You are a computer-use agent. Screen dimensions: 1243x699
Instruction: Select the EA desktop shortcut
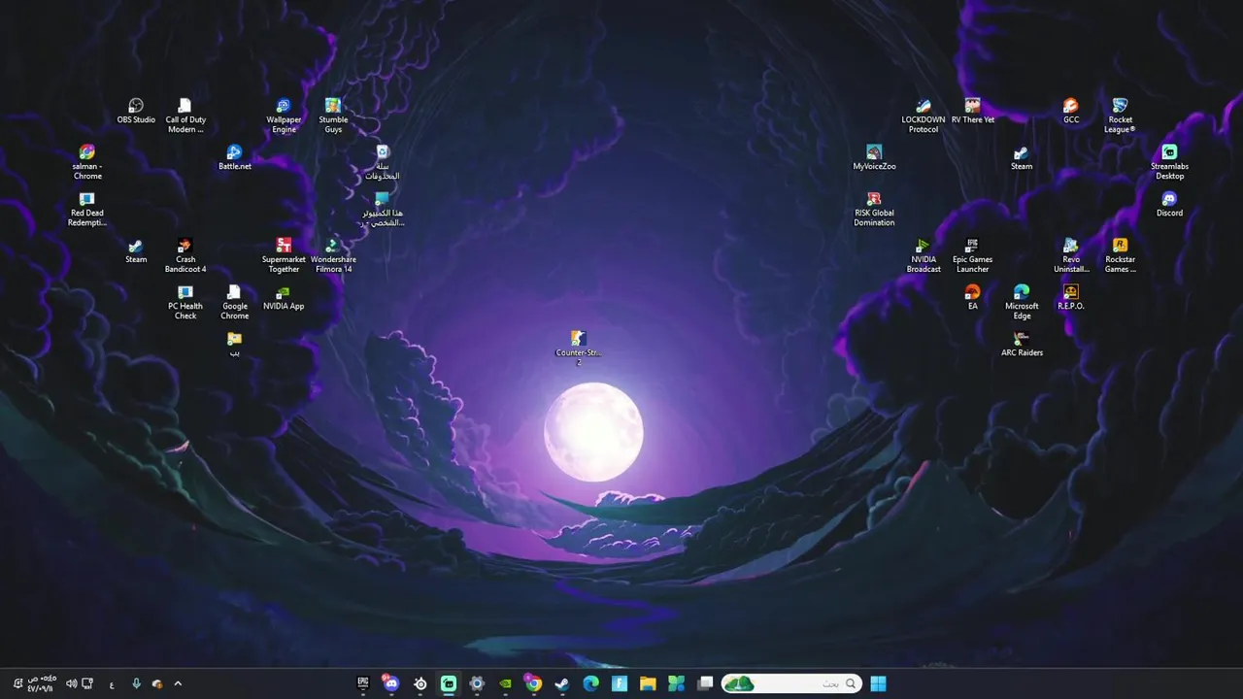coord(973,297)
